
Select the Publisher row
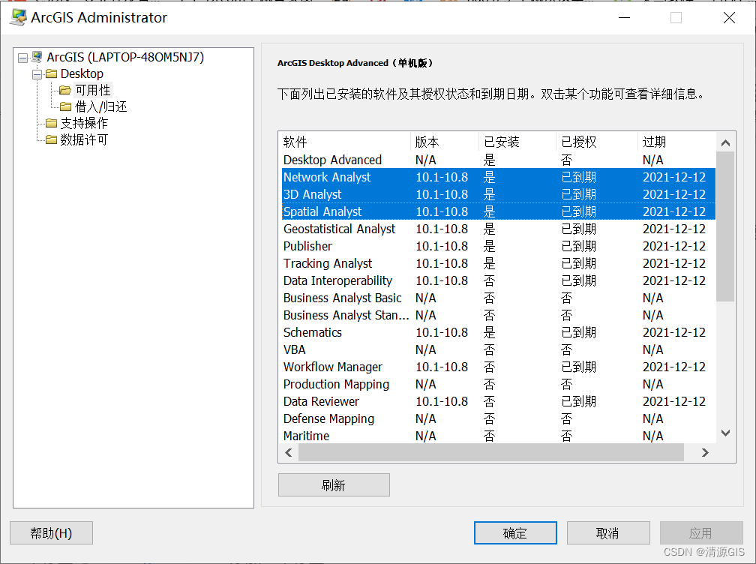[497, 246]
